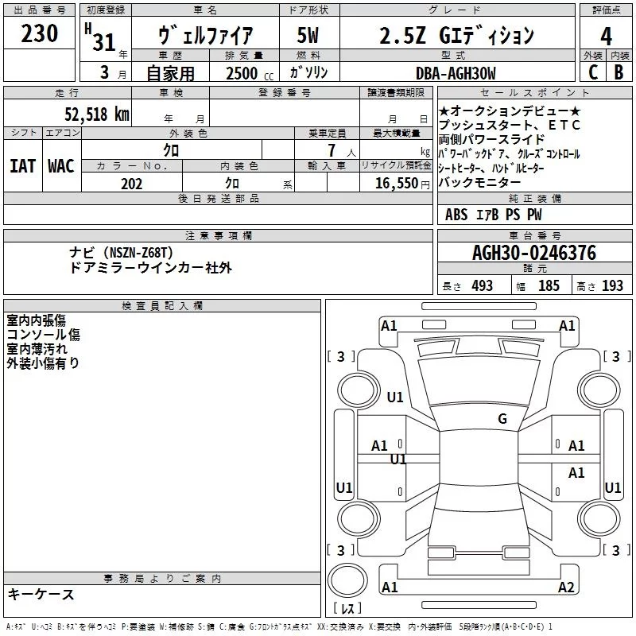Click lot number 230
Screen dimensions: 636x636
pos(39,33)
